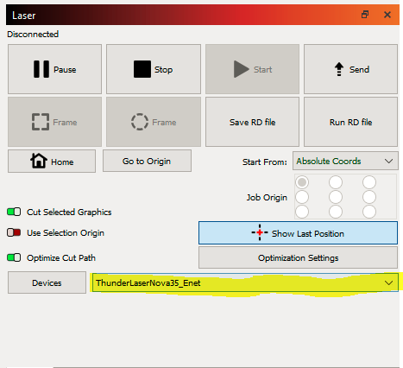403x368 pixels.
Task: Toggle Cut Selected Graphics switch
Action: (14, 212)
